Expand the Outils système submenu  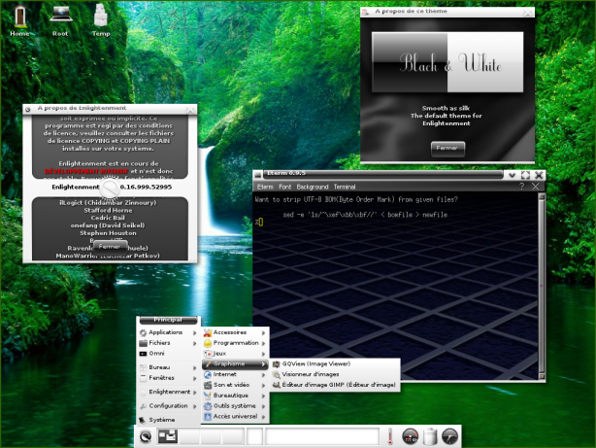point(234,405)
